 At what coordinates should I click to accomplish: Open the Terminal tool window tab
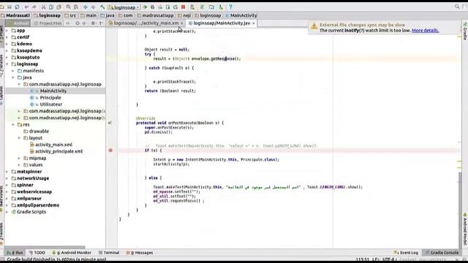coord(109,253)
